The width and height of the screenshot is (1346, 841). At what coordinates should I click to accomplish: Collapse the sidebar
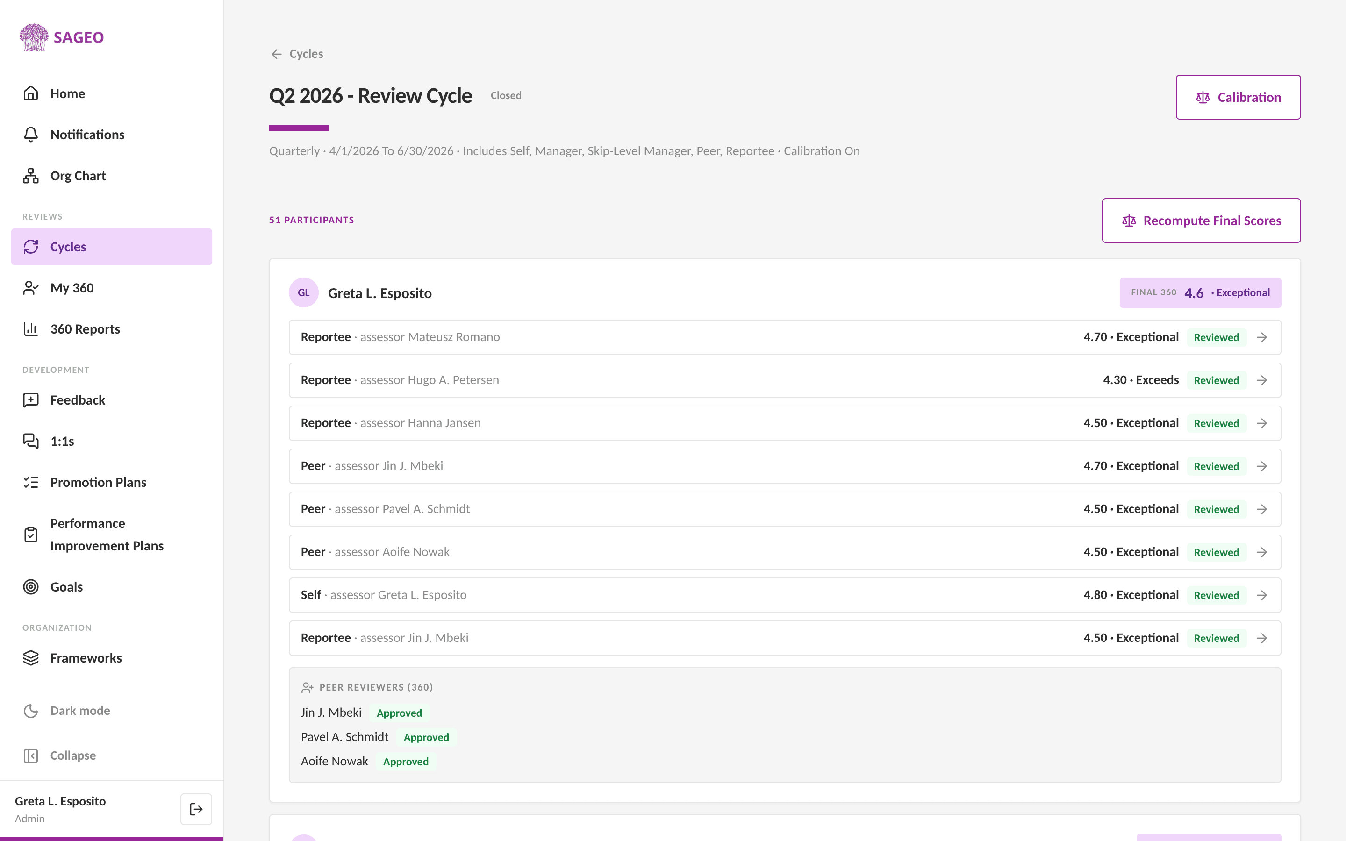click(111, 755)
